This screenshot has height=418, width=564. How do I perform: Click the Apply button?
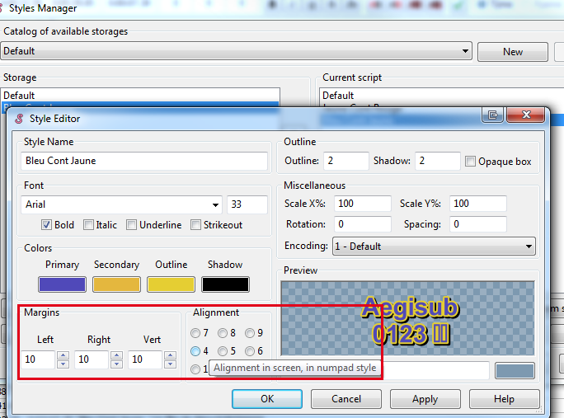coord(425,399)
